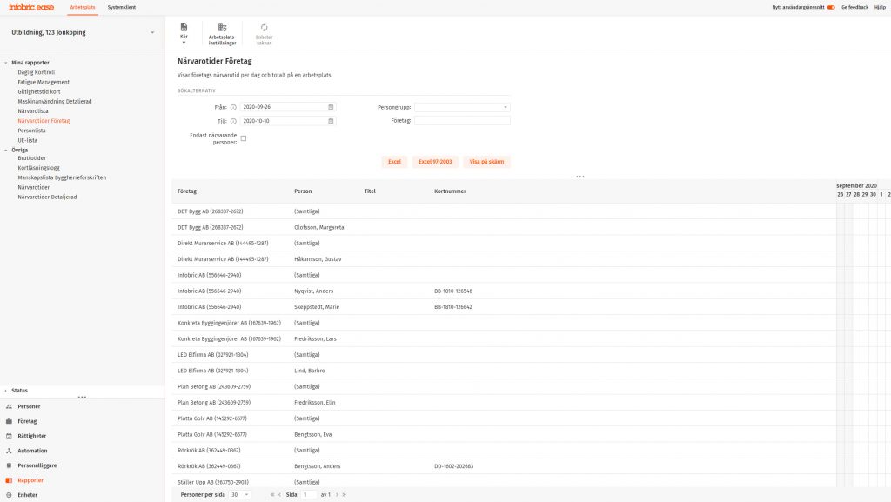Click the Excel 97-2003 export button

tap(435, 162)
